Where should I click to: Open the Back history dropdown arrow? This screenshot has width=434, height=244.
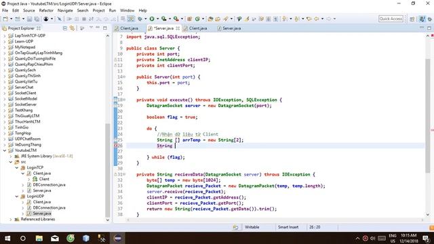click(322, 19)
